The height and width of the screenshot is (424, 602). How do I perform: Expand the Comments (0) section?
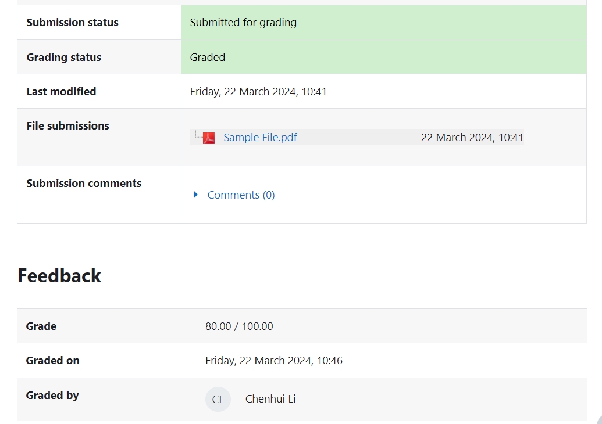(x=241, y=195)
